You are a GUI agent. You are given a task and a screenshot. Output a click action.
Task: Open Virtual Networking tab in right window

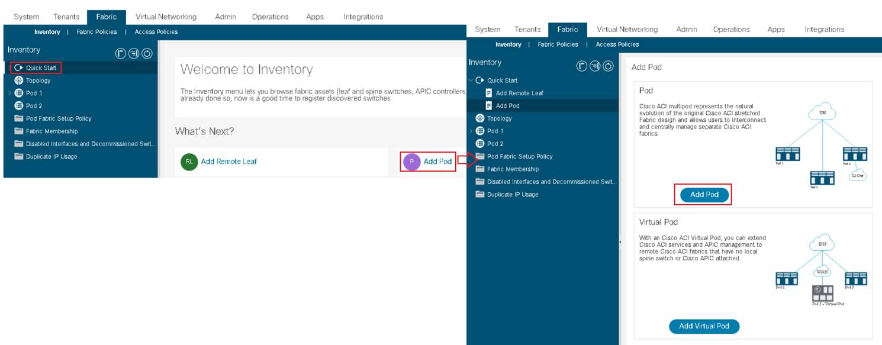pyautogui.click(x=627, y=29)
